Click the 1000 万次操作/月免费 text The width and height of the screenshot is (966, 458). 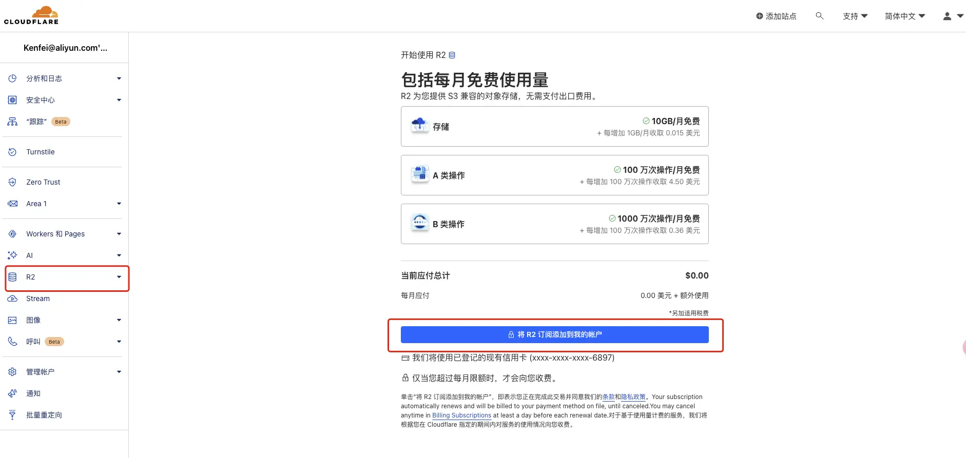click(659, 218)
